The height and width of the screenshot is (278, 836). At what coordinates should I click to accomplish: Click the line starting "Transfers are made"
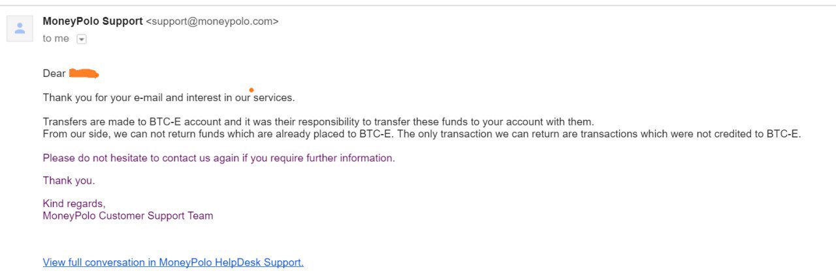coord(319,122)
